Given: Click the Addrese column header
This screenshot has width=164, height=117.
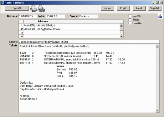Looking at the screenshot, I should (x=80, y=21).
